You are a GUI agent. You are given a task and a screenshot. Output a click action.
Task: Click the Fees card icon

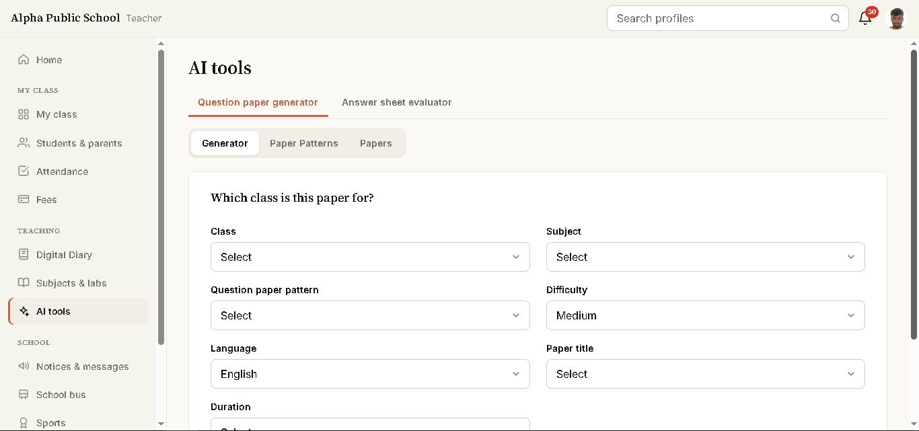point(24,200)
